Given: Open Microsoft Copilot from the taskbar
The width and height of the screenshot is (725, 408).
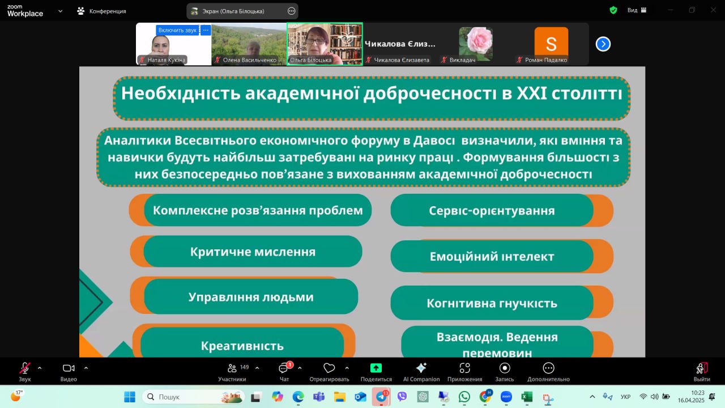Looking at the screenshot, I should tap(277, 397).
